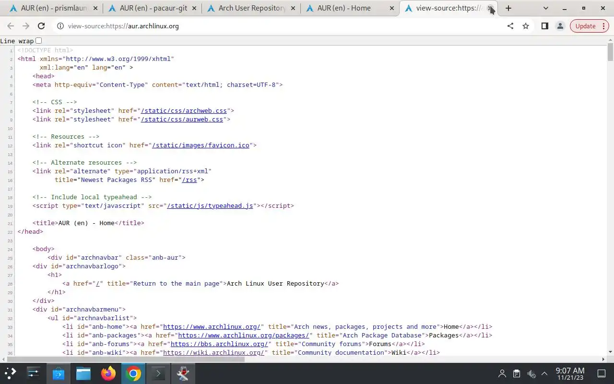
Task: Click the horizontal scrollbar right arrow
Action: [x=603, y=359]
